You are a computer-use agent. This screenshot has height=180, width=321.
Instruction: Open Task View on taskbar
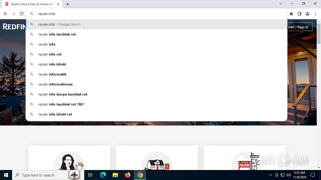90,175
